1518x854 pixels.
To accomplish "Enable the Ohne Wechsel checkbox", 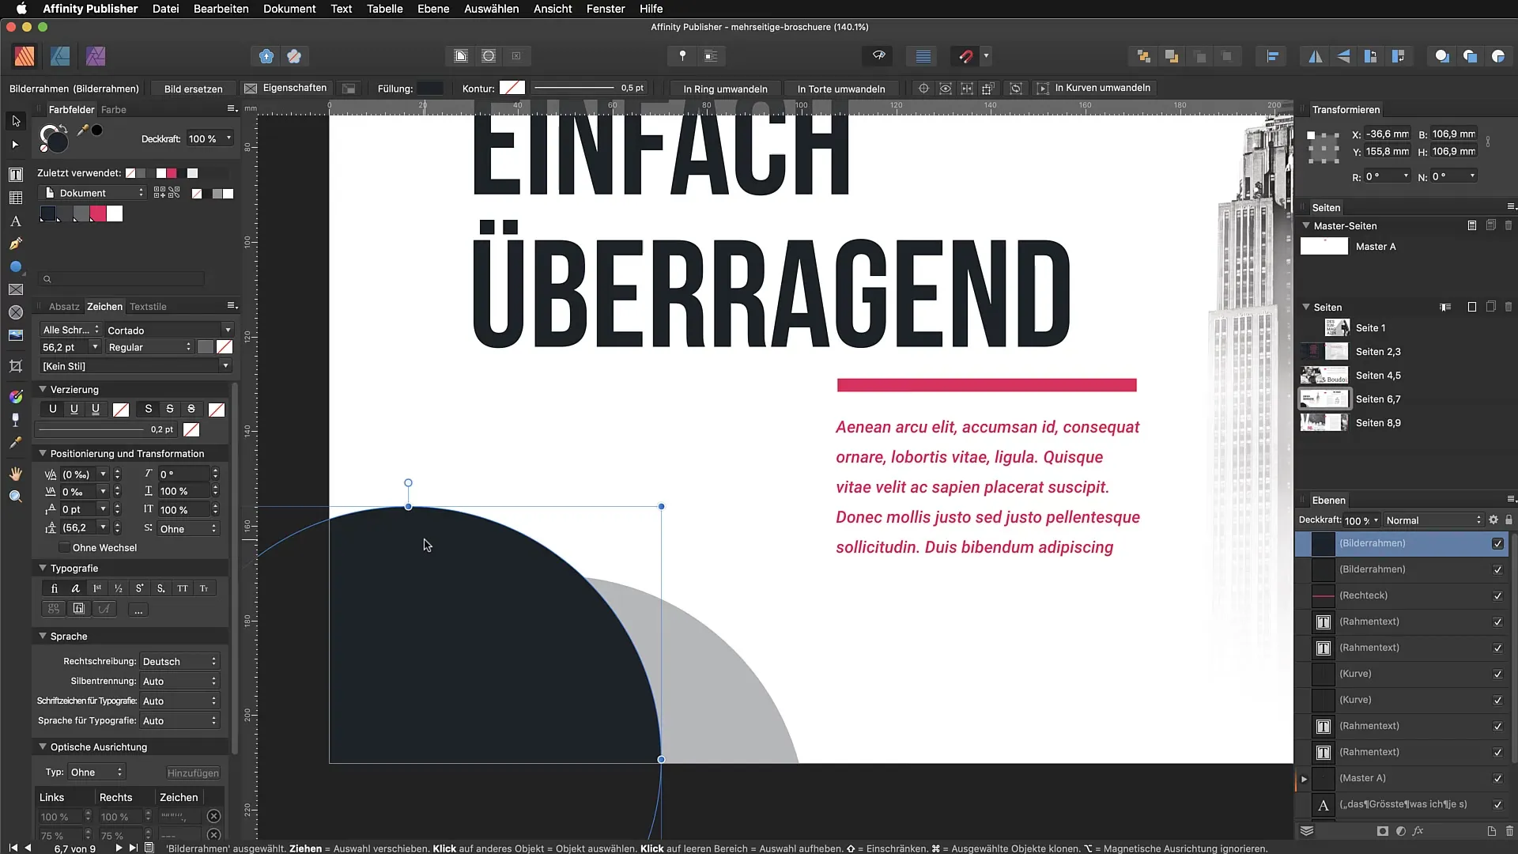I will point(64,548).
